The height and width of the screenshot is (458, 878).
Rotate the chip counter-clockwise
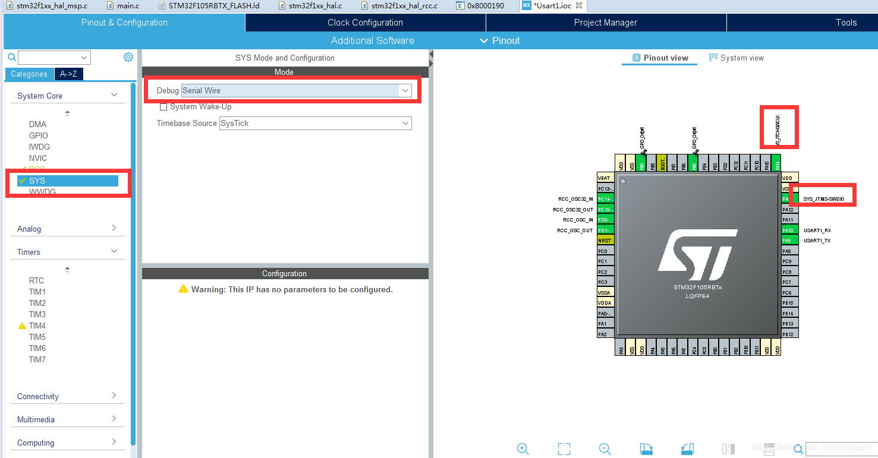687,448
